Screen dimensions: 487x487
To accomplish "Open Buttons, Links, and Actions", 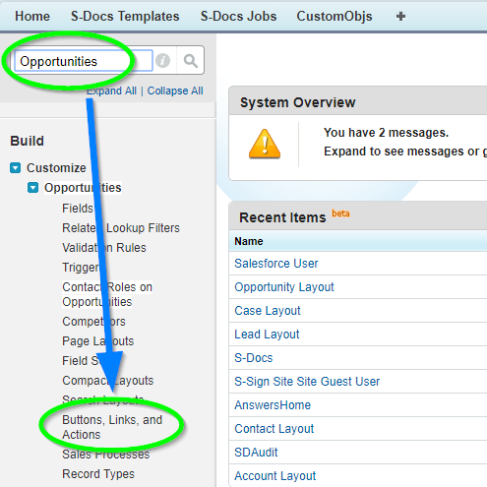I will click(x=112, y=427).
